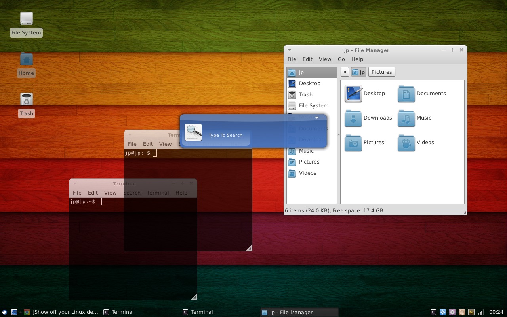Image resolution: width=507 pixels, height=317 pixels.
Task: Open the Help menu in File Manager
Action: (357, 59)
